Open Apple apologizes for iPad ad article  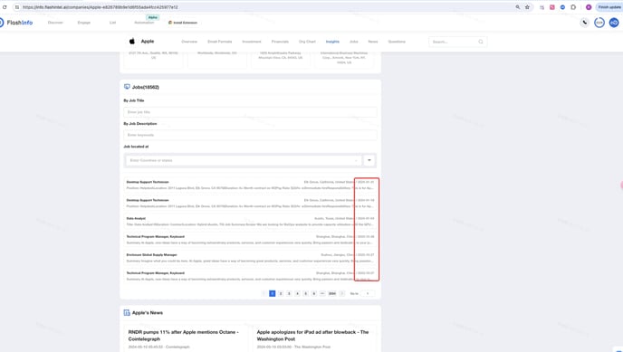point(312,336)
